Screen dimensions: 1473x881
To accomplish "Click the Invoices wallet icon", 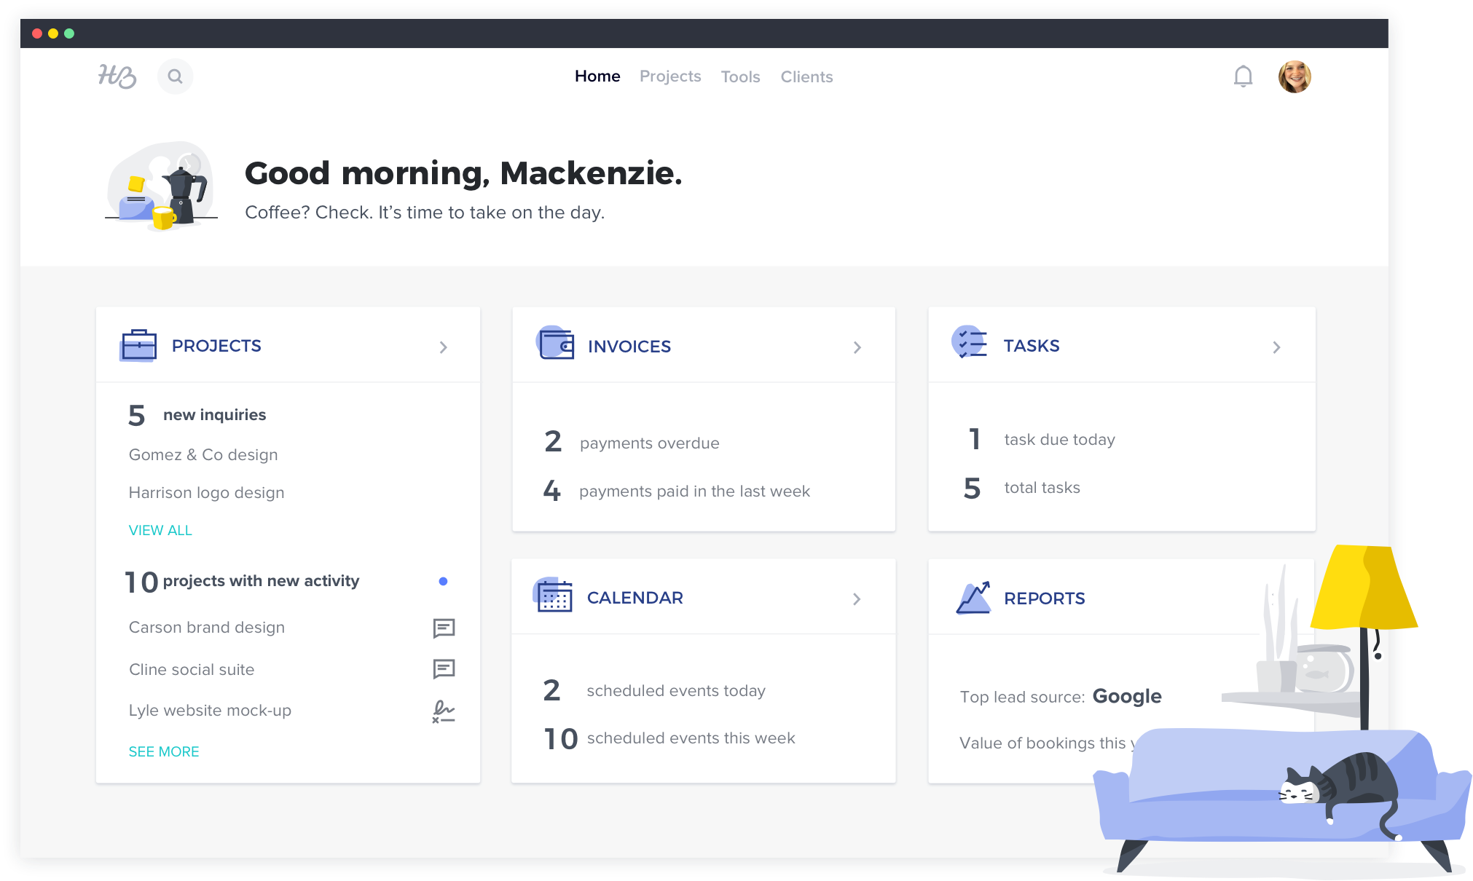I will 556,343.
